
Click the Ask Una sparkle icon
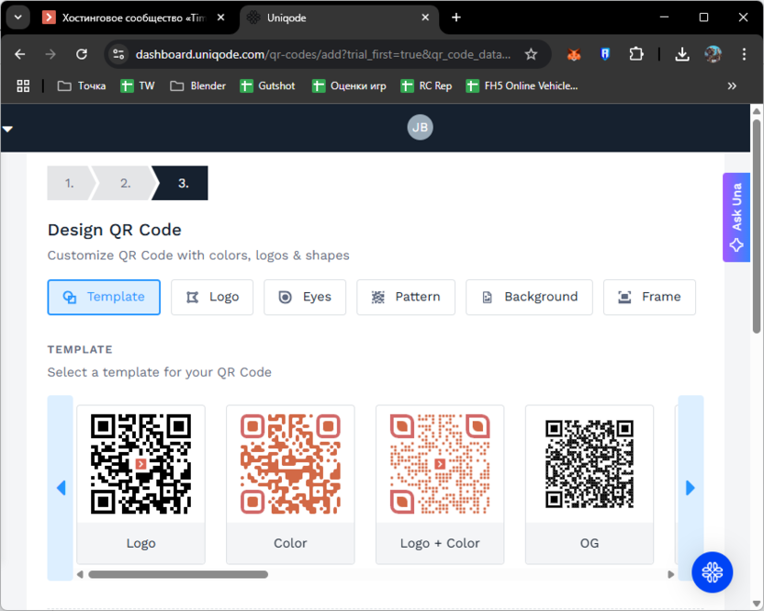click(736, 244)
